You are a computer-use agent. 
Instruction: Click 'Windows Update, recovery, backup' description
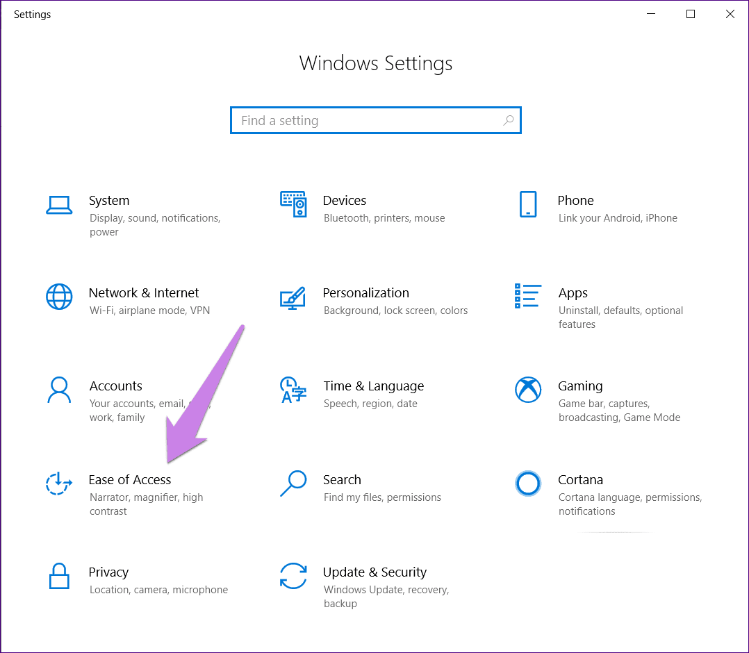386,597
